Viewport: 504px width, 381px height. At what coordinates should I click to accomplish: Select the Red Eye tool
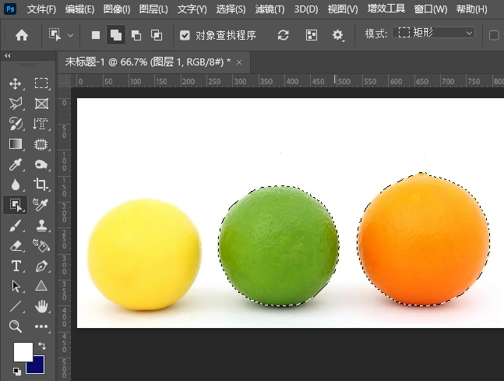(x=41, y=164)
